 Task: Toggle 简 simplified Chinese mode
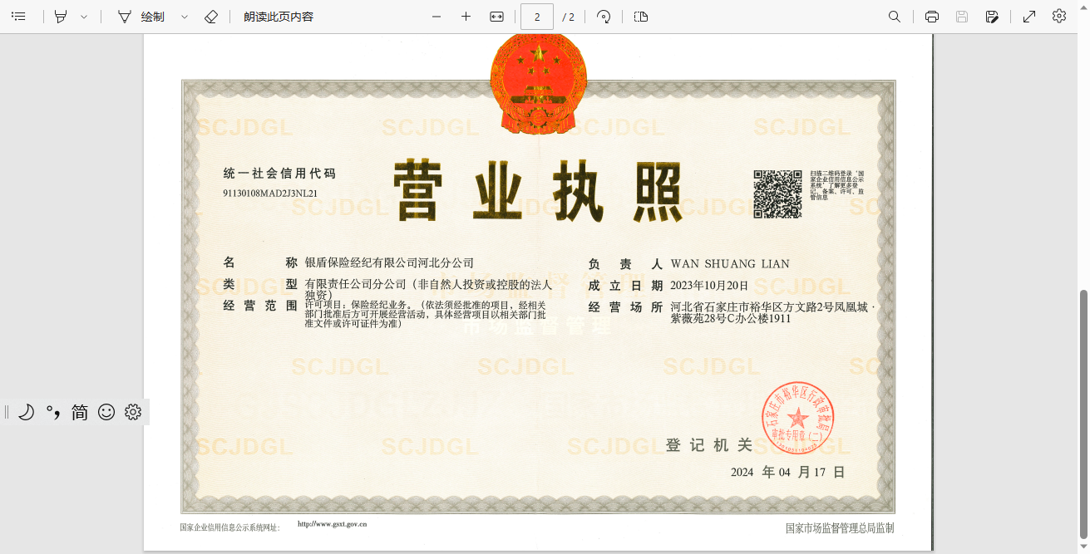80,412
